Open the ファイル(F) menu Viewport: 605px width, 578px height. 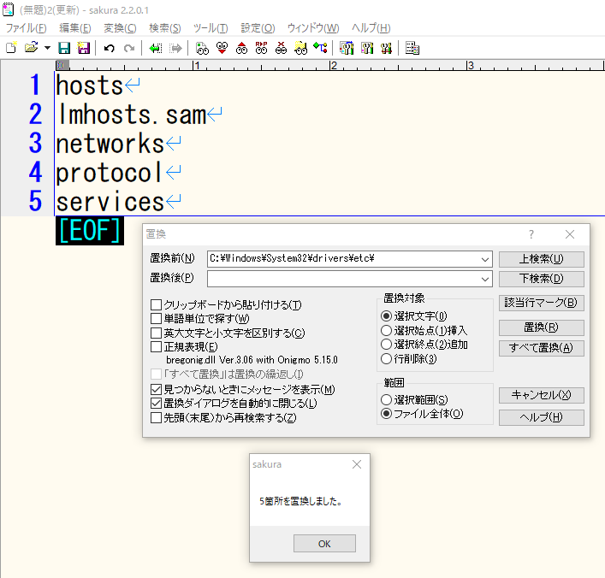(x=26, y=28)
